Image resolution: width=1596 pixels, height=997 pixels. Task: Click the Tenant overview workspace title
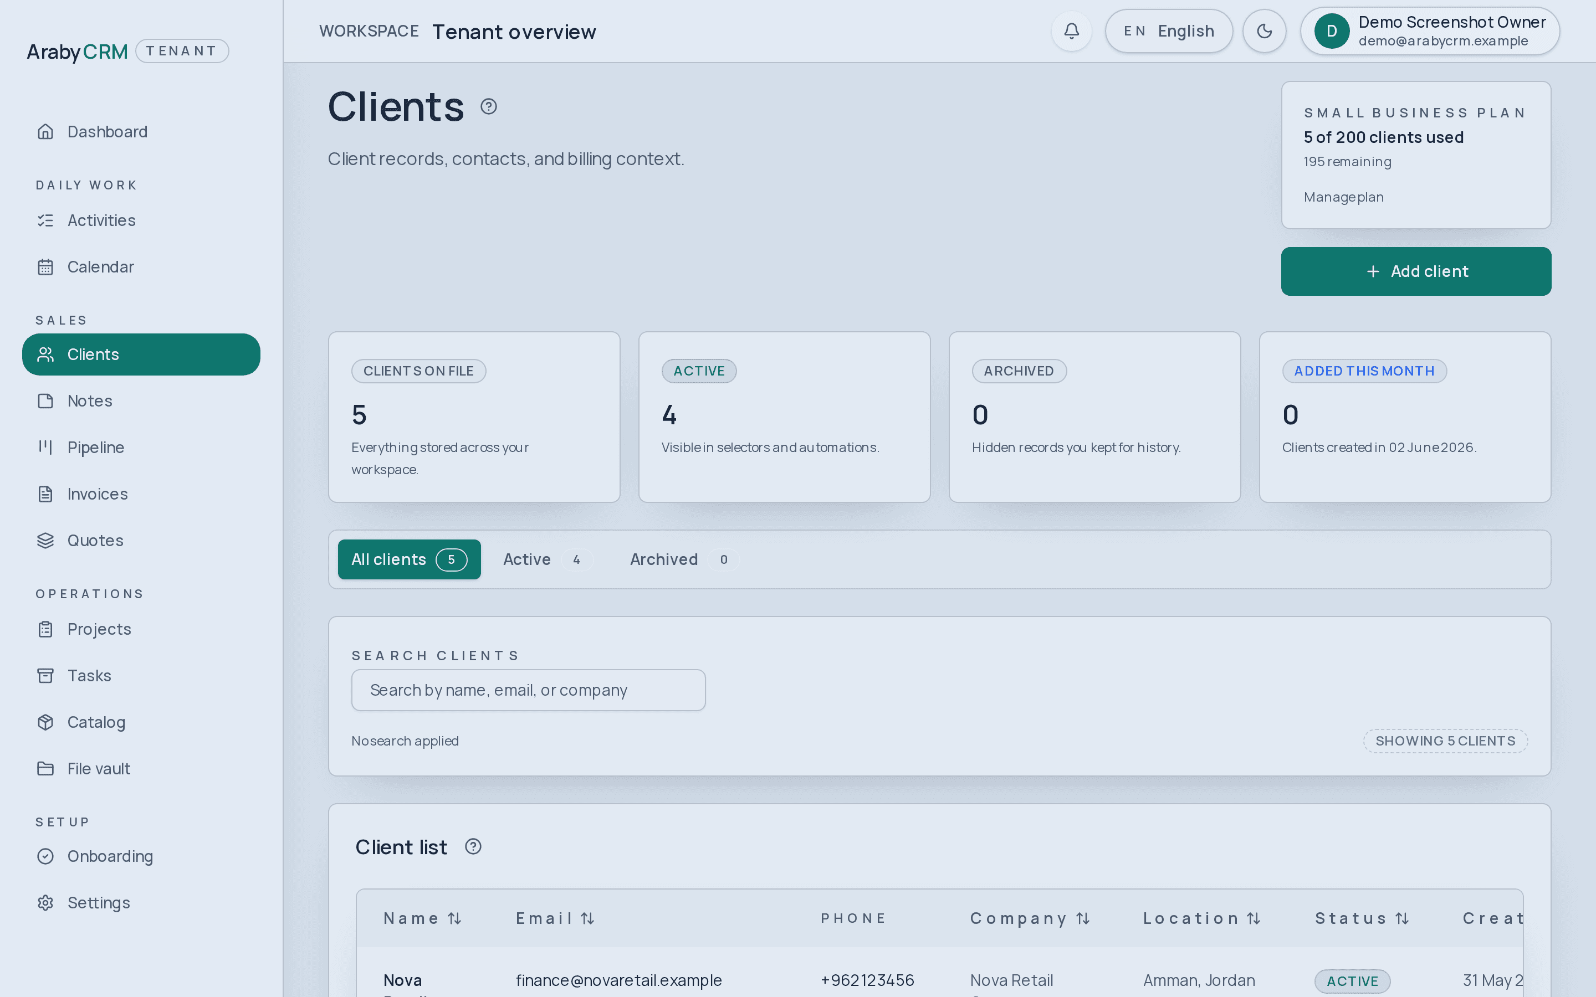pos(514,32)
